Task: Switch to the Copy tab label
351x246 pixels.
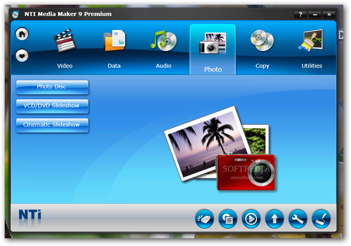Action: tap(262, 66)
